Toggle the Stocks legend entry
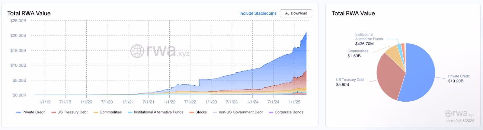 [x=198, y=112]
